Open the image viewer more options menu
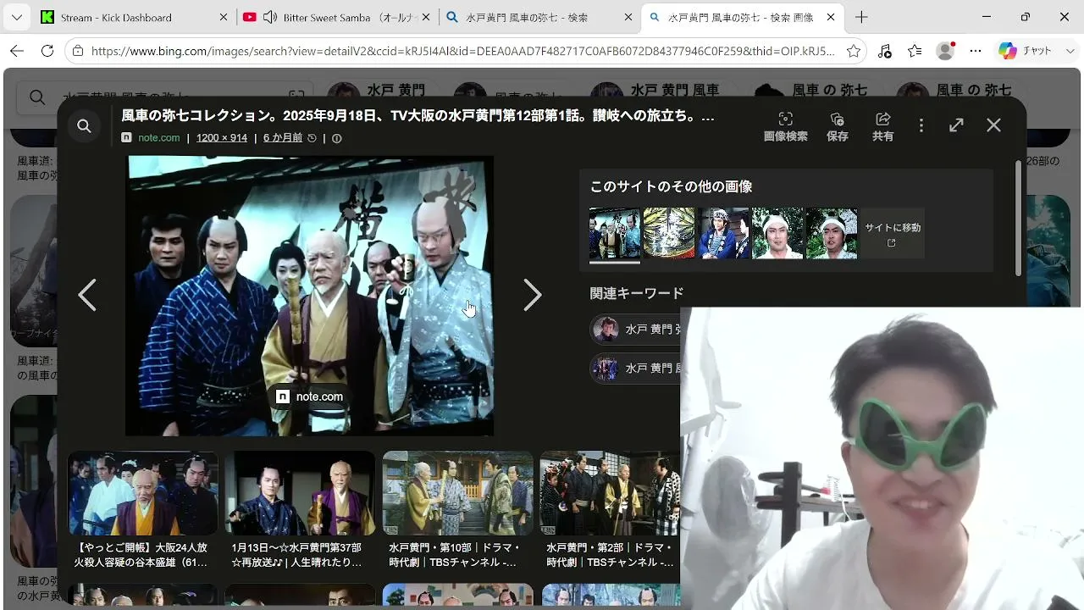The height and width of the screenshot is (610, 1084). 921,125
